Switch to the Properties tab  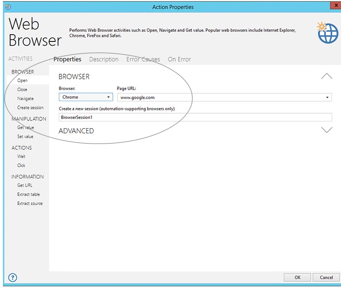67,59
